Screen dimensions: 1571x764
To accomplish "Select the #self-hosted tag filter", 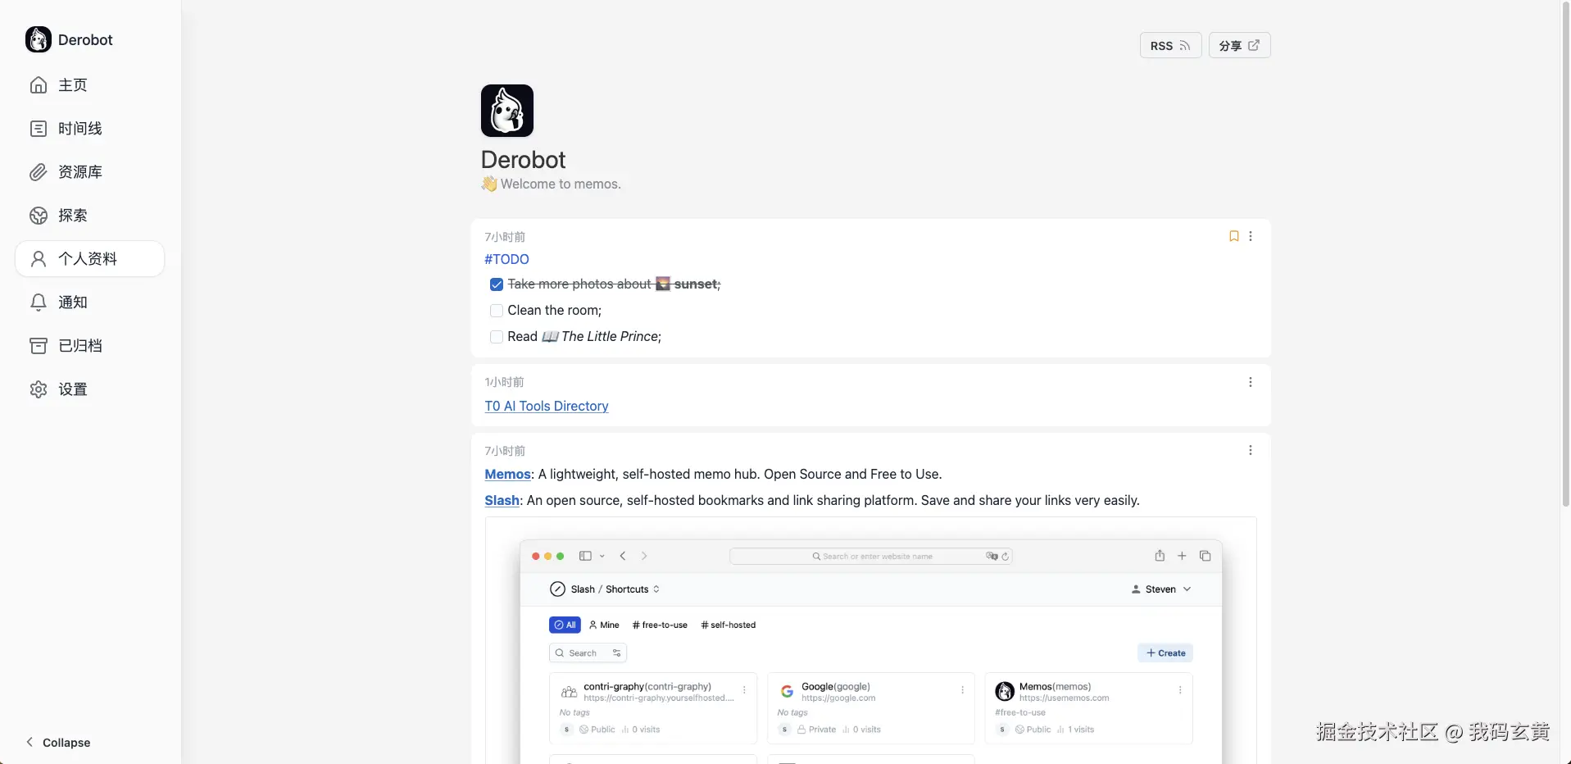I will [729, 625].
